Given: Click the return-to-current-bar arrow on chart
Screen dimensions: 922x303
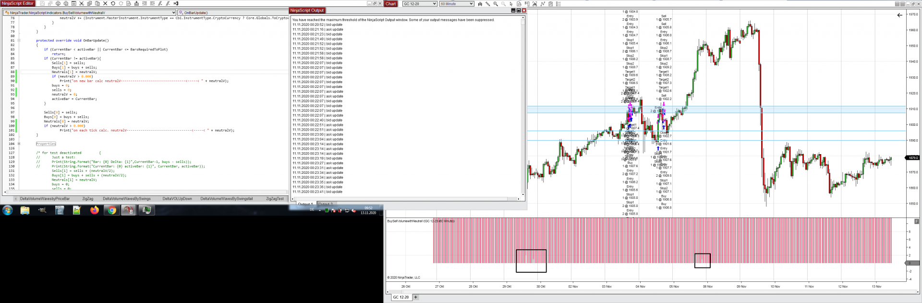Looking at the screenshot, I should 899,15.
